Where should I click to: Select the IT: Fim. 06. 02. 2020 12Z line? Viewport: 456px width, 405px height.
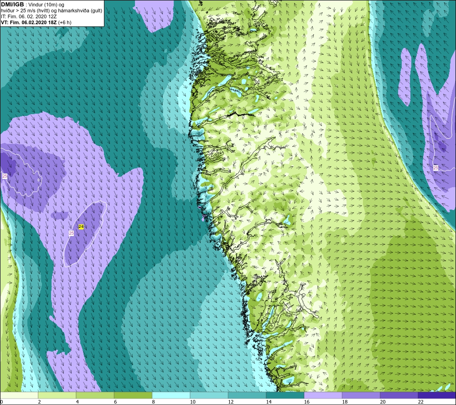tap(29, 16)
